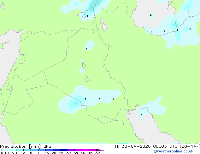Select the 30–35 mm purple legend swatch
The height and width of the screenshot is (154, 200).
(71, 150)
